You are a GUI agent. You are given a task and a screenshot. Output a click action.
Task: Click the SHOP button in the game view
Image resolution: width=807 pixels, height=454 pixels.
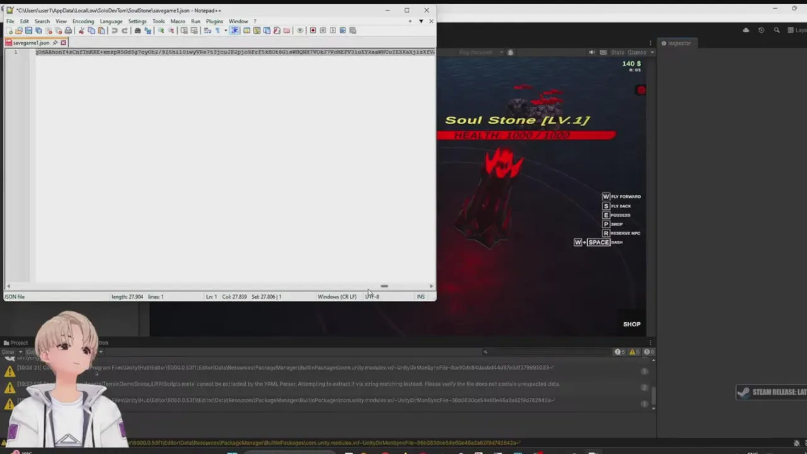(632, 324)
